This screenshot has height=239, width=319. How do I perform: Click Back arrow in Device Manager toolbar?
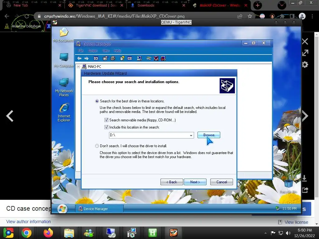tap(79, 59)
